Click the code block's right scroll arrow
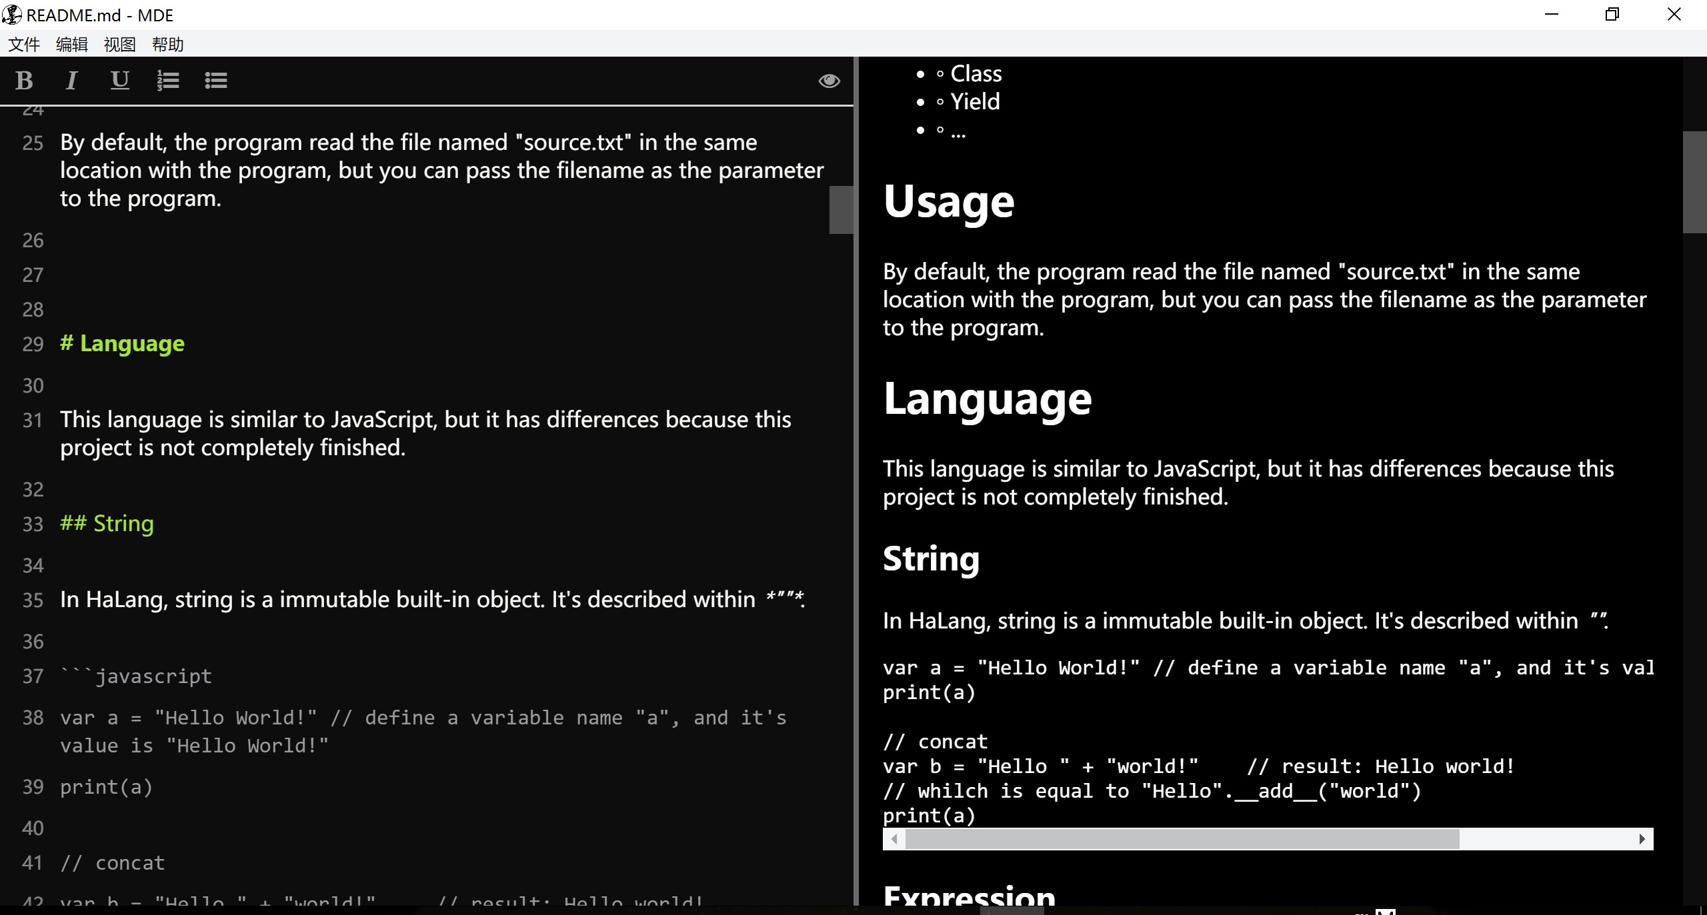 [1642, 839]
